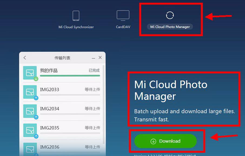The width and height of the screenshot is (245, 156).
Task: Click the 我的作品 album thumbnail
Action: pyautogui.click(x=30, y=73)
